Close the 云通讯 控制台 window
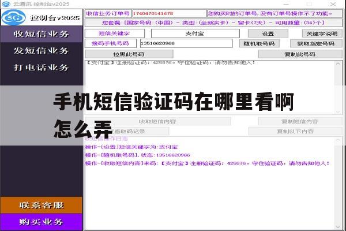This screenshot has width=346, height=231. point(333,4)
